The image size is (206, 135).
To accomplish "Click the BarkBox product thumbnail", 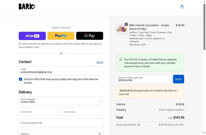I will pos(122,29).
